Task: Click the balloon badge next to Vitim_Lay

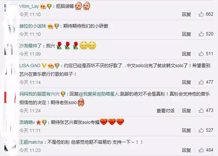Action: 49,6
